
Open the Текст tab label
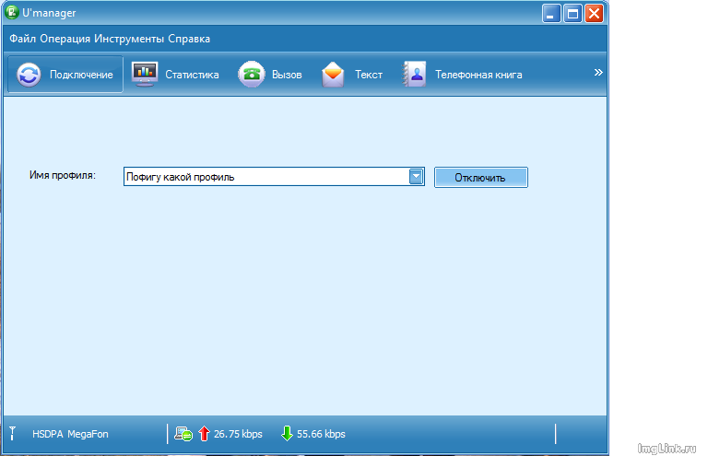click(369, 75)
